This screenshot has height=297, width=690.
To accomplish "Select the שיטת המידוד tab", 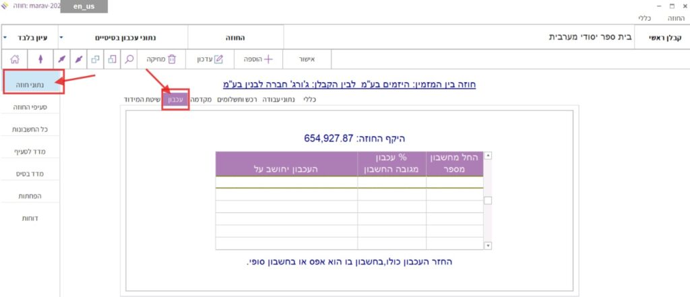I will coord(141,99).
